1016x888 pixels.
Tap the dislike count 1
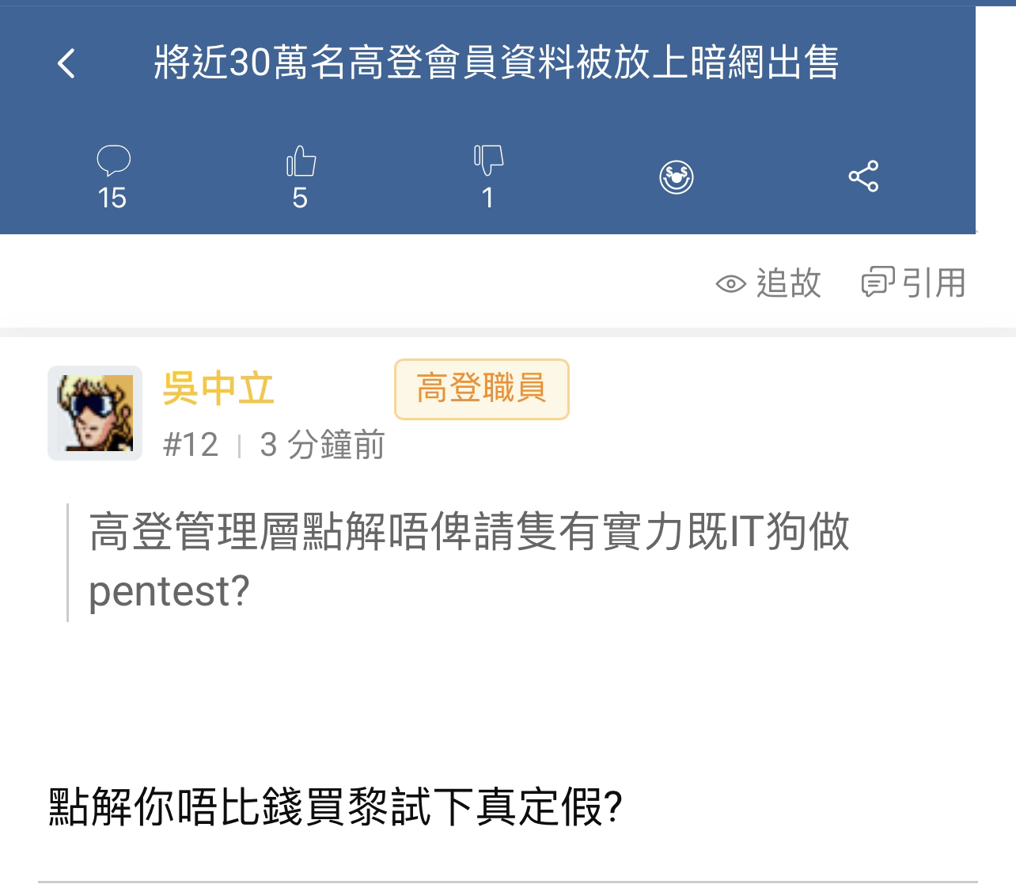click(x=487, y=198)
